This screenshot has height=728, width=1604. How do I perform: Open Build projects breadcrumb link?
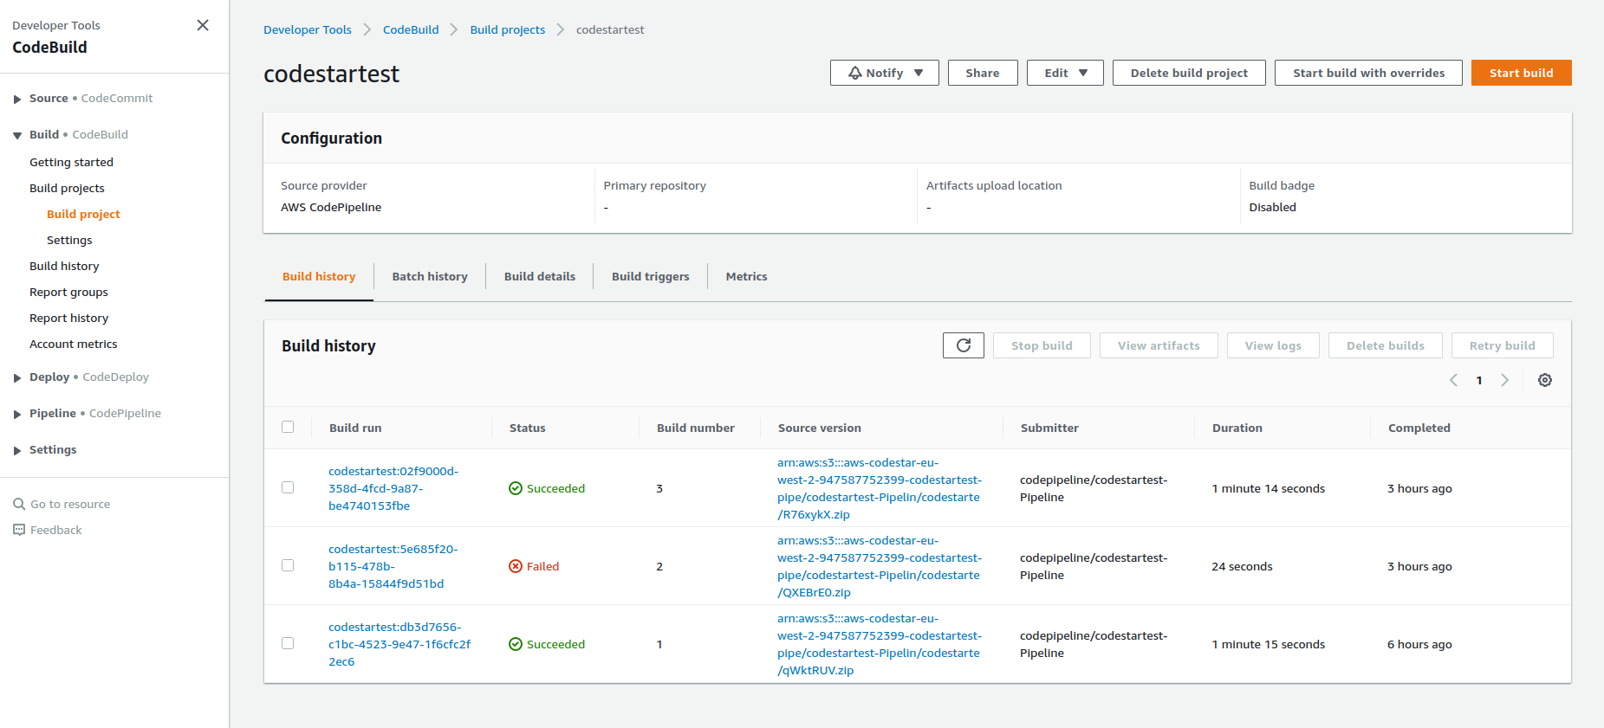coord(508,29)
